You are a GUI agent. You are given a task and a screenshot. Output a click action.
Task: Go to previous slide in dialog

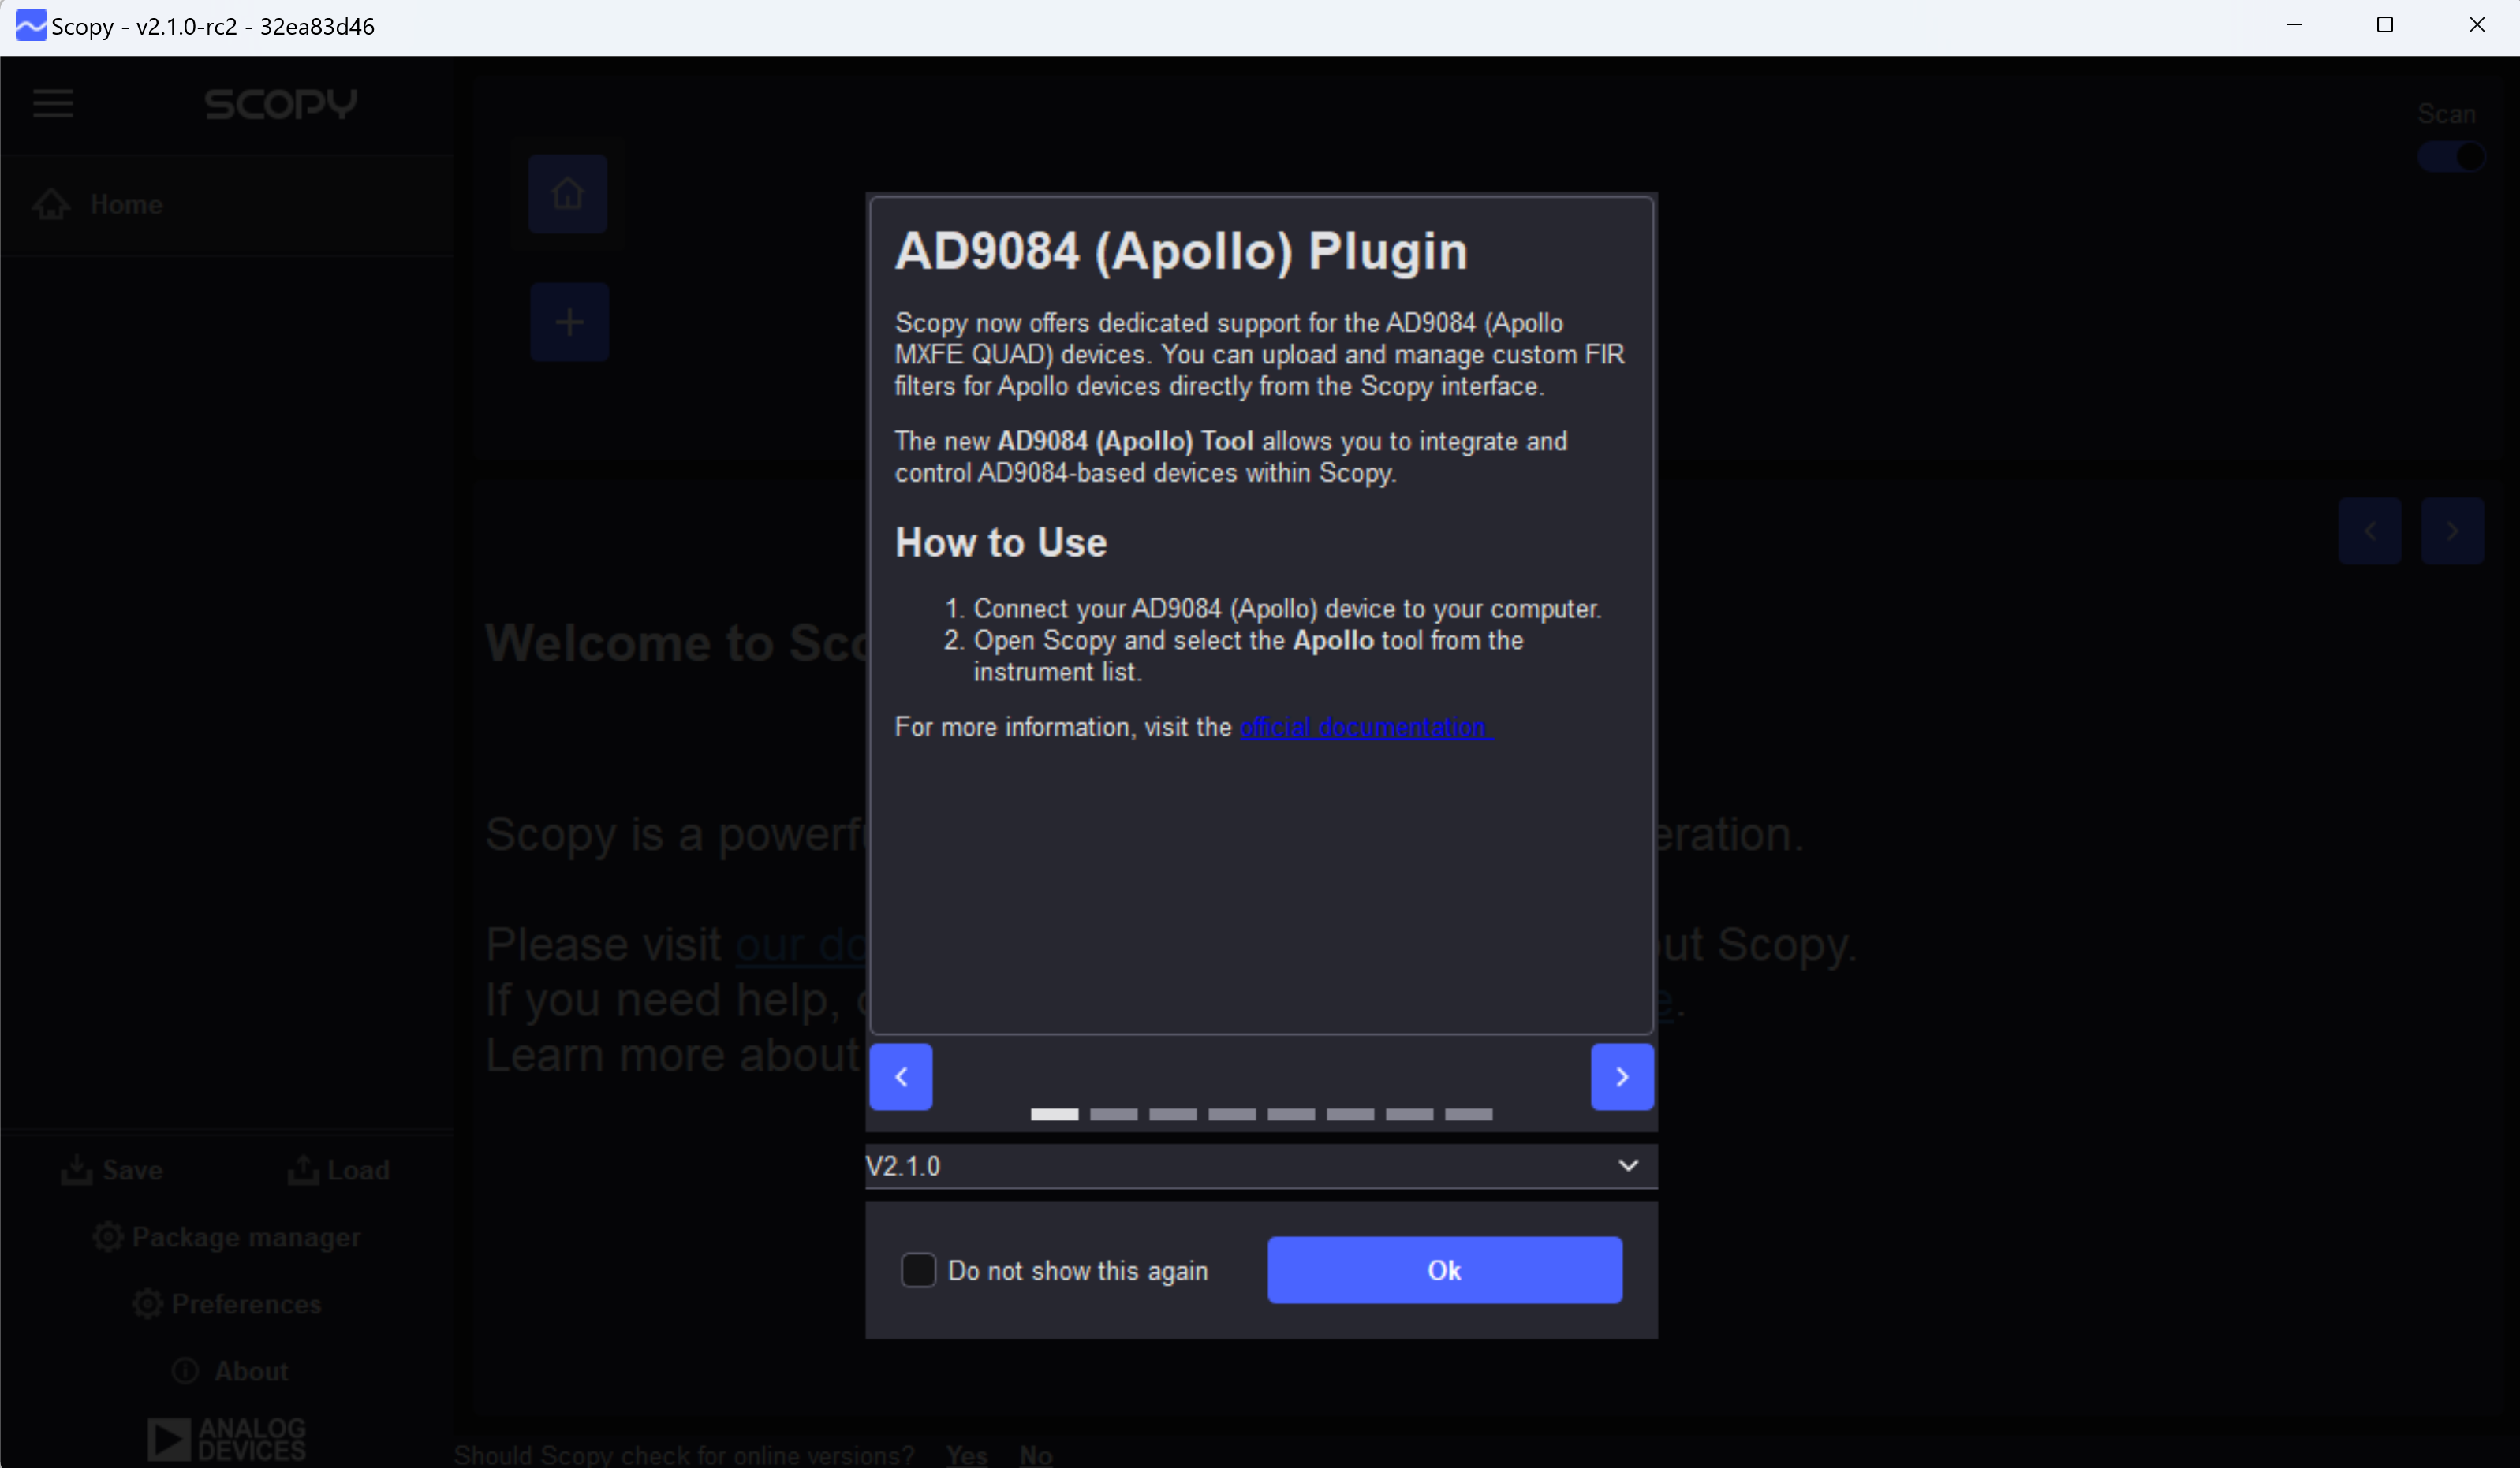coord(901,1076)
